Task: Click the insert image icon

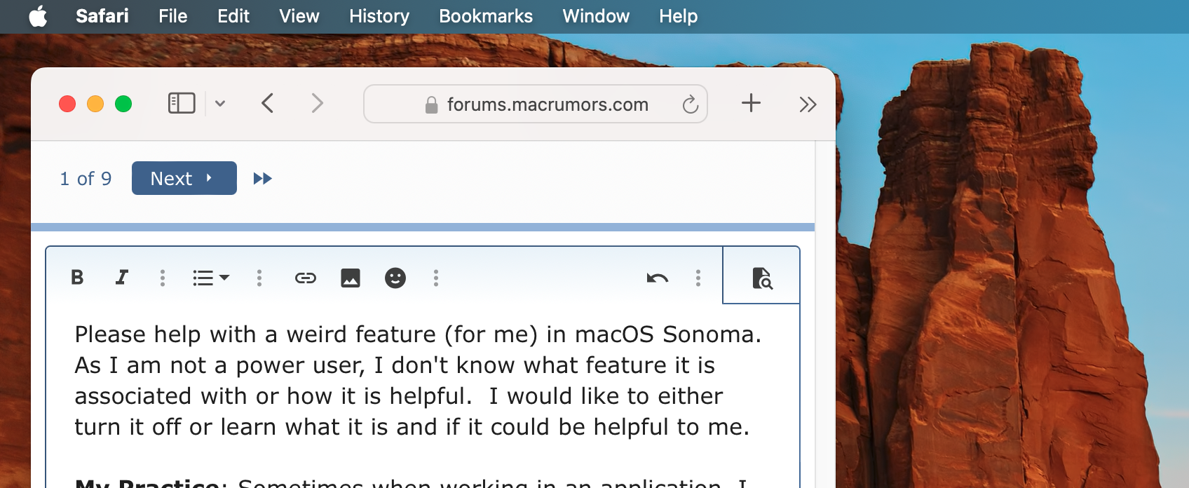Action: 351,278
